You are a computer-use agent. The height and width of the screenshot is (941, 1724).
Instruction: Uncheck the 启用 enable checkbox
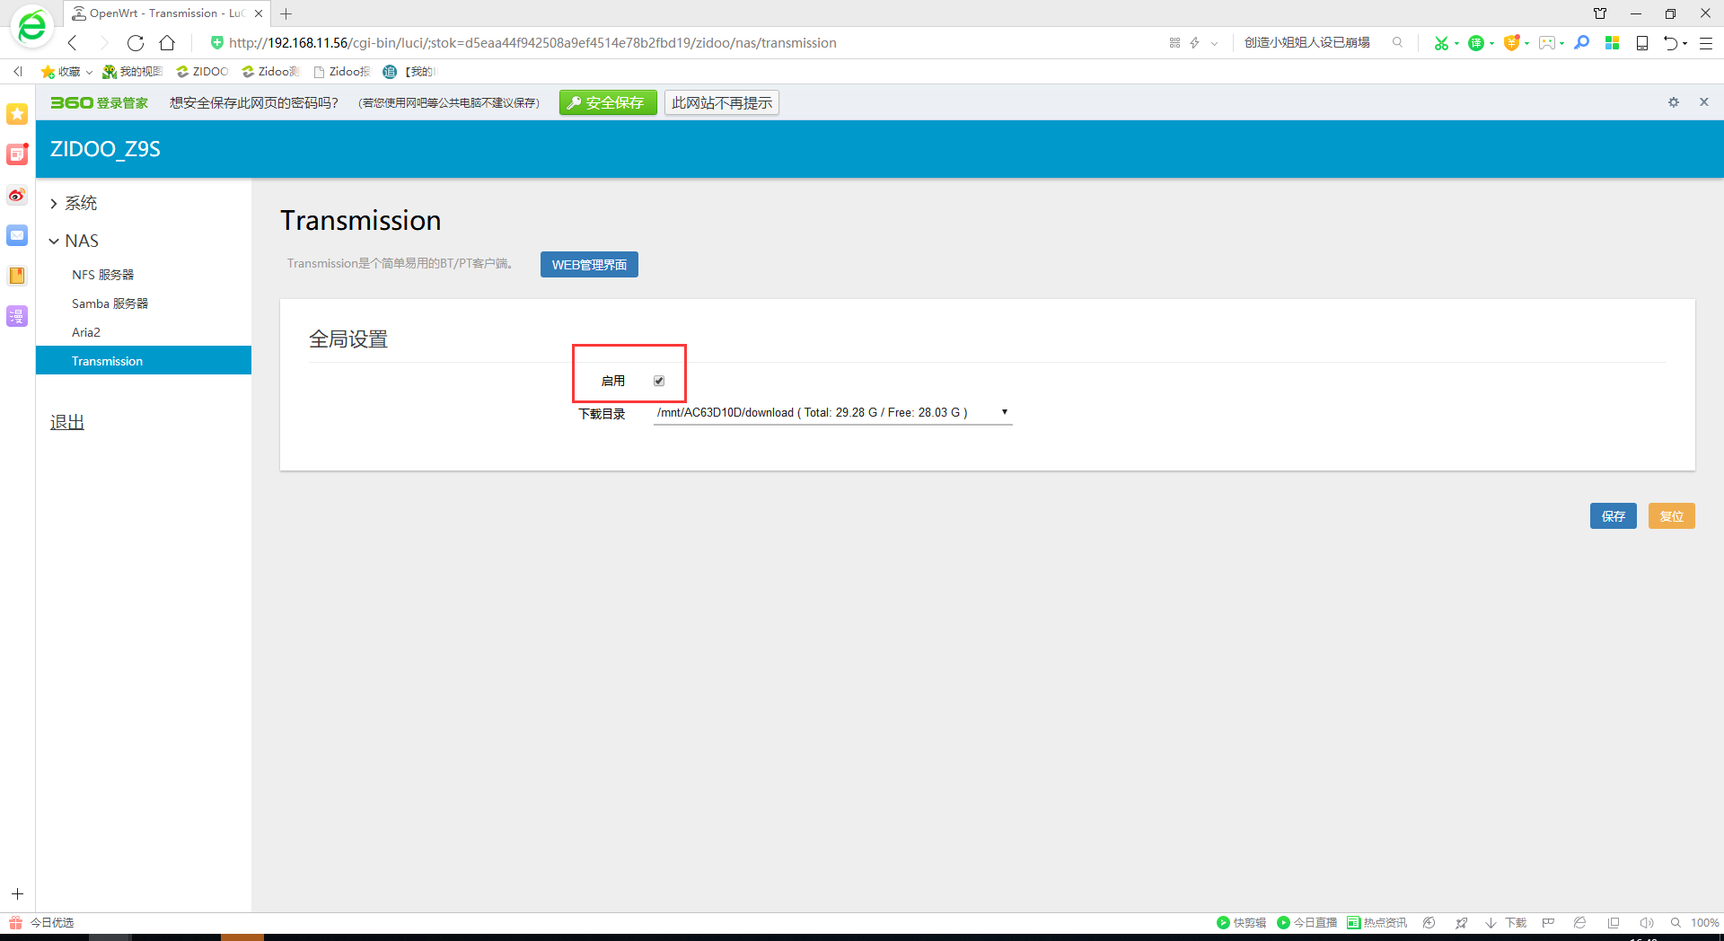coord(659,381)
